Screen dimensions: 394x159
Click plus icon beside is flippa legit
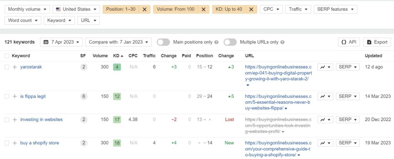click(15, 96)
